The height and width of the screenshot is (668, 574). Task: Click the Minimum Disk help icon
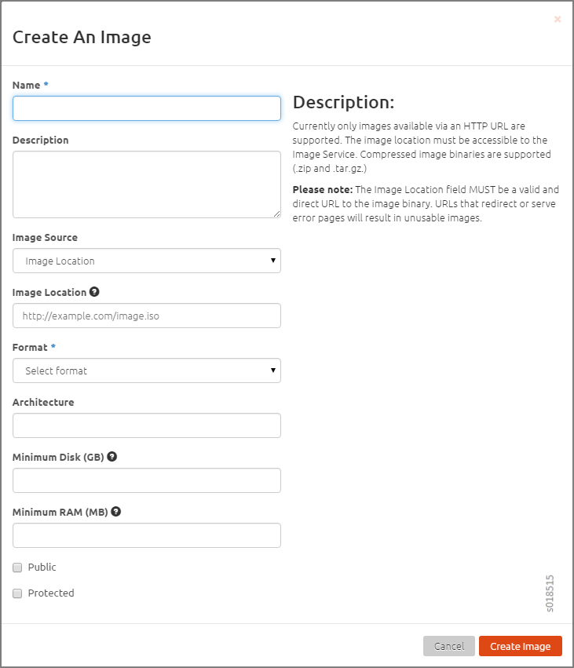(112, 457)
